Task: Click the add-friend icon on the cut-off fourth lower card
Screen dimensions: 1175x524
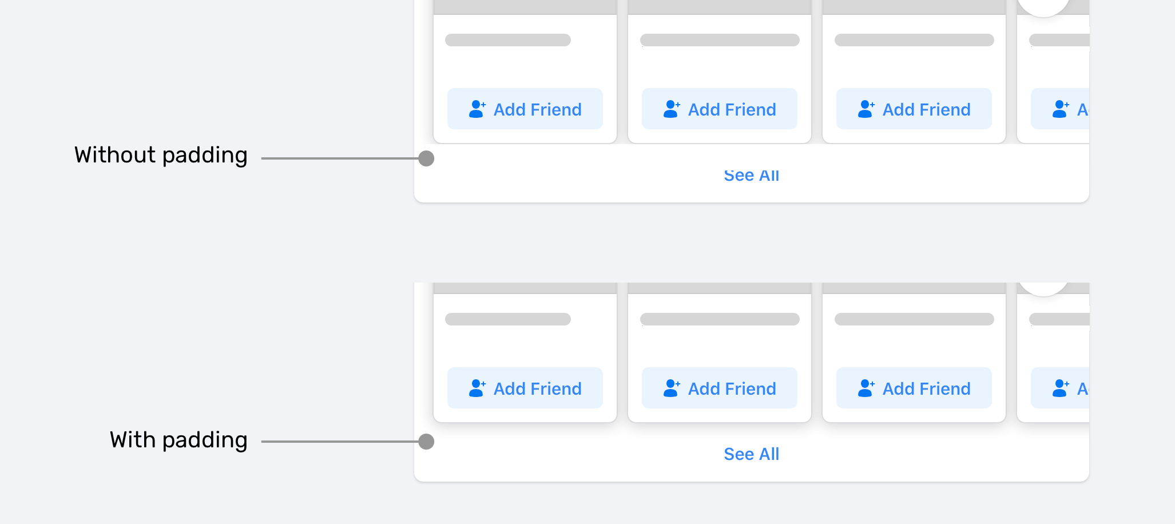Action: [x=1061, y=388]
